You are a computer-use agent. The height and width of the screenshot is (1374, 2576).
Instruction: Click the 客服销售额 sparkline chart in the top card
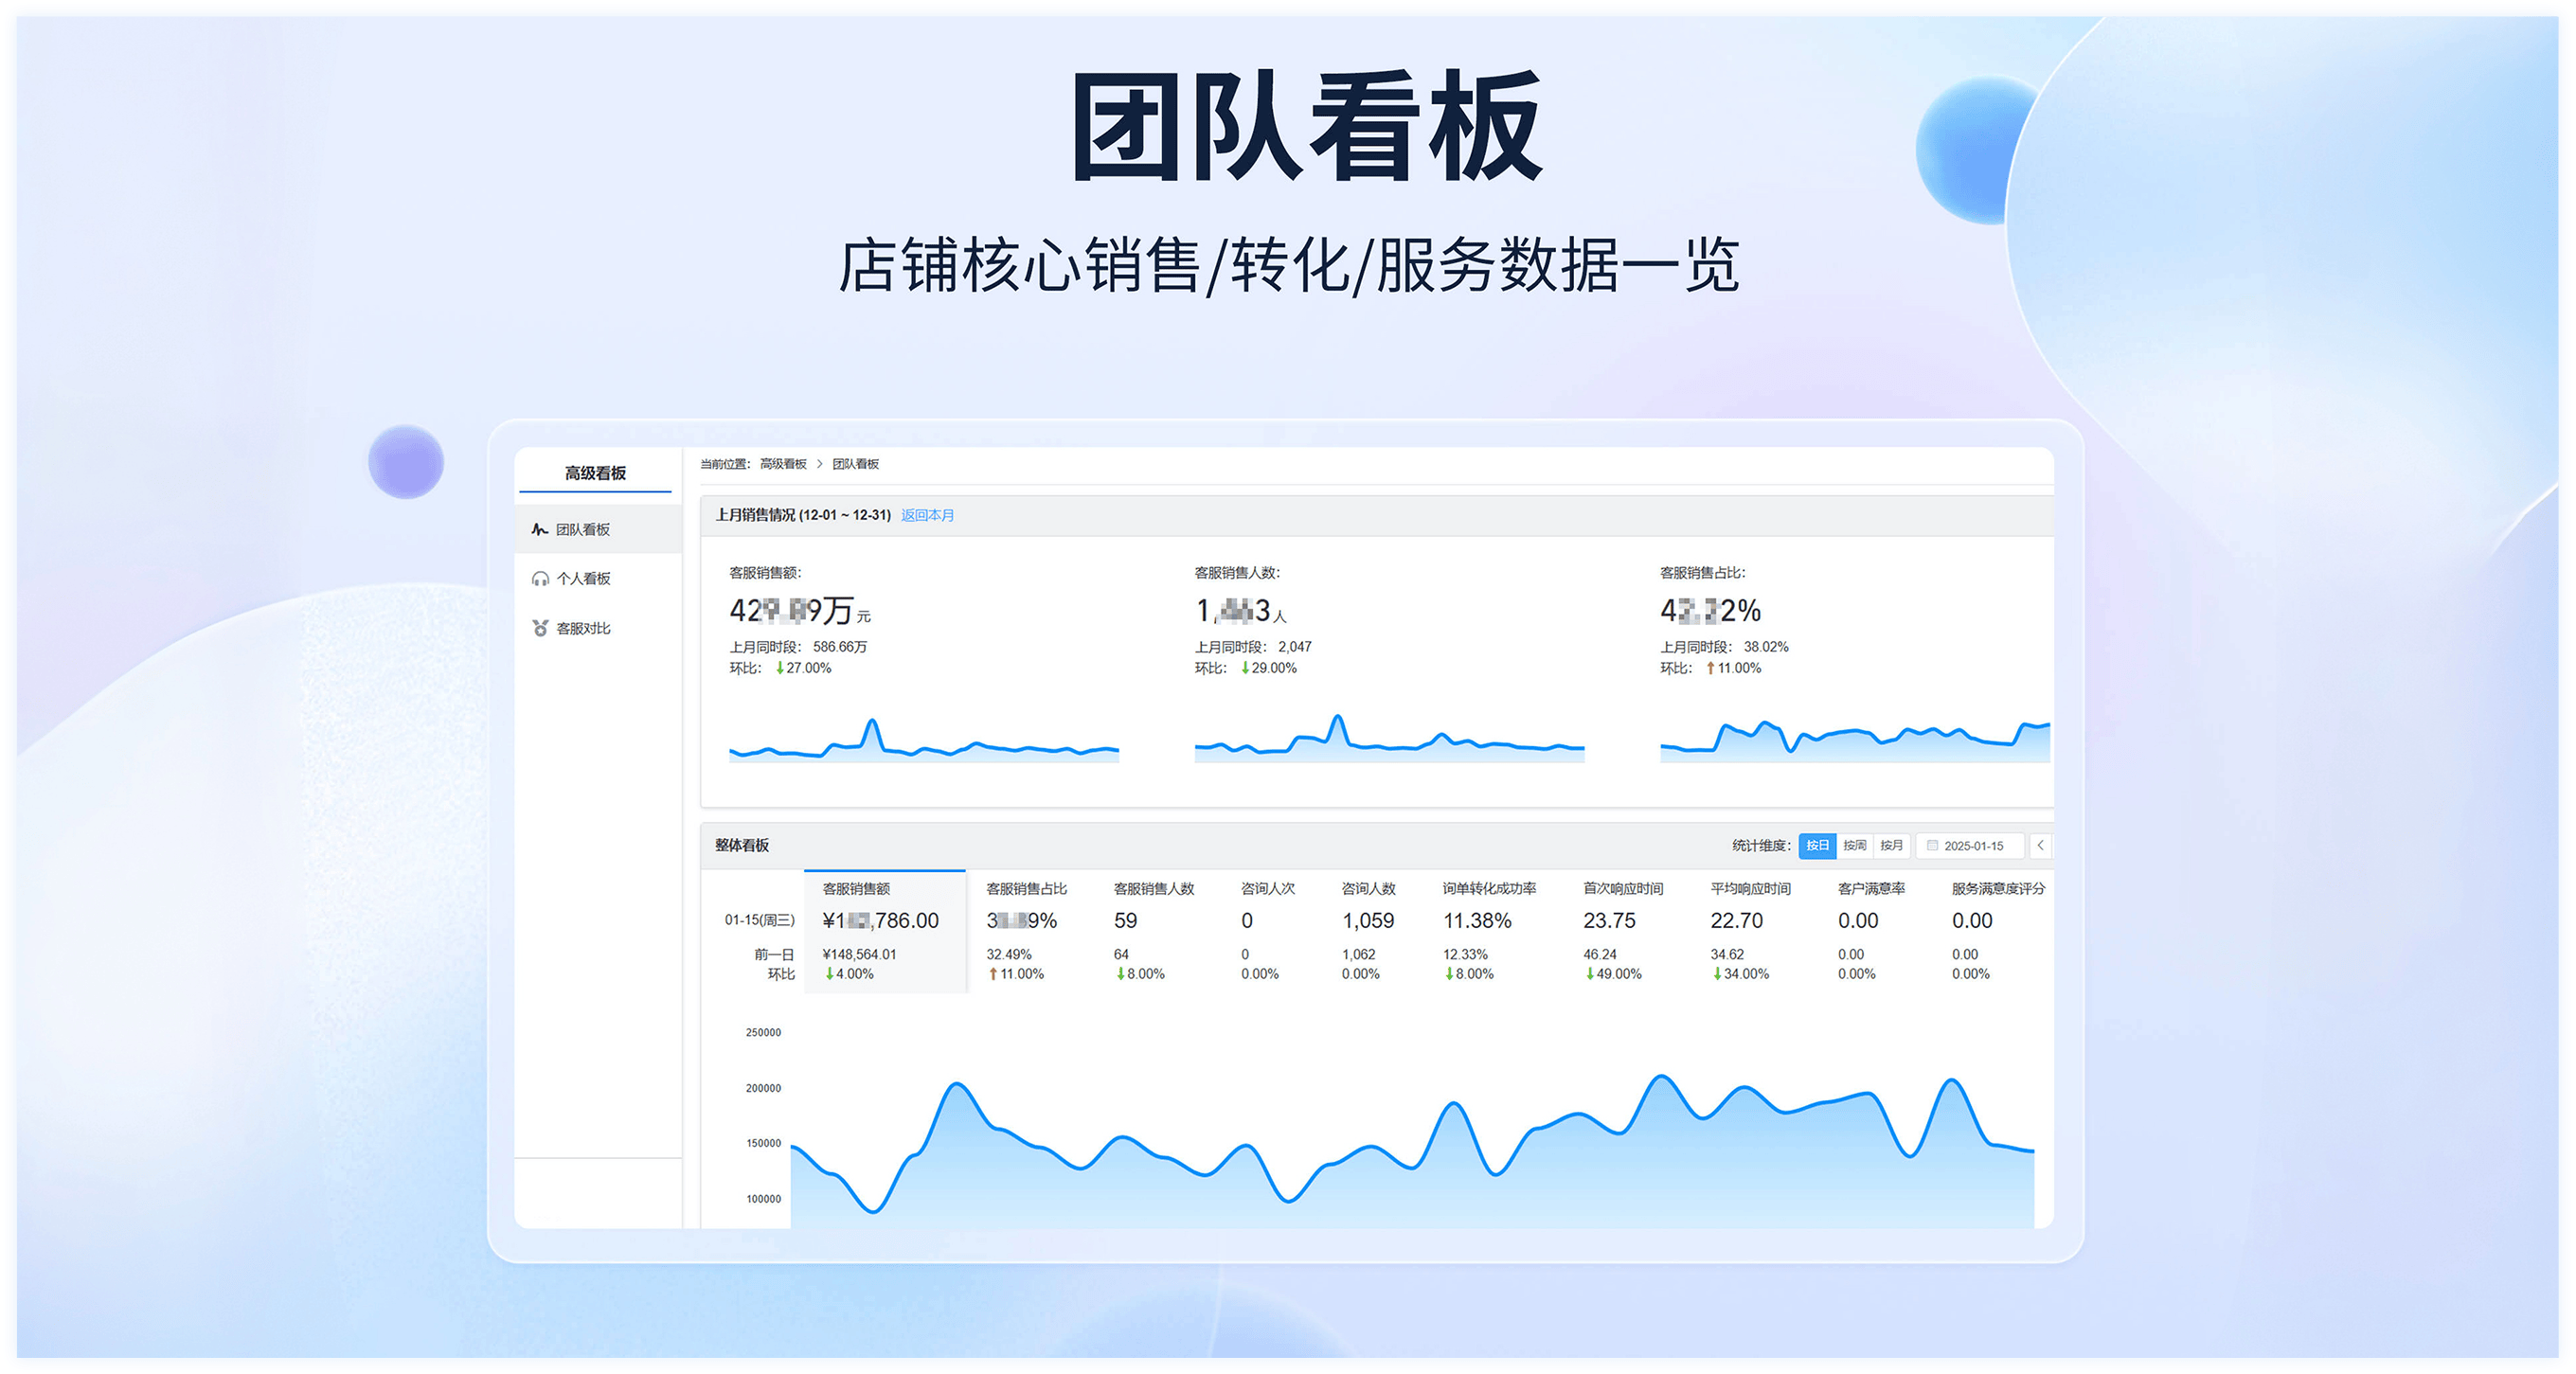(924, 740)
